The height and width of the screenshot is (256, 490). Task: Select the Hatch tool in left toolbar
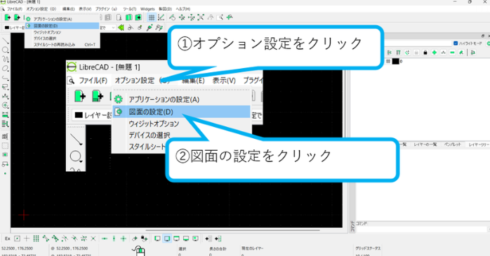click(x=6, y=145)
